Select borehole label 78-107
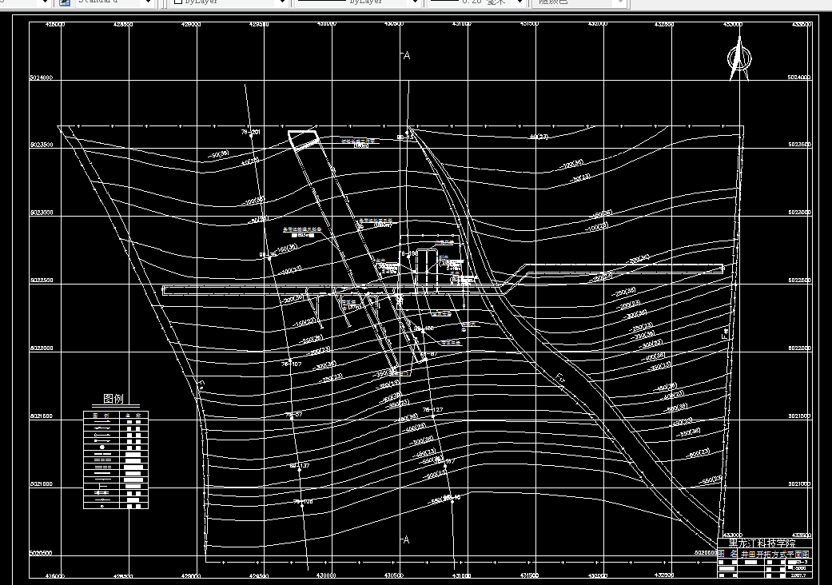Viewport: 832px width, 585px height. click(x=291, y=364)
